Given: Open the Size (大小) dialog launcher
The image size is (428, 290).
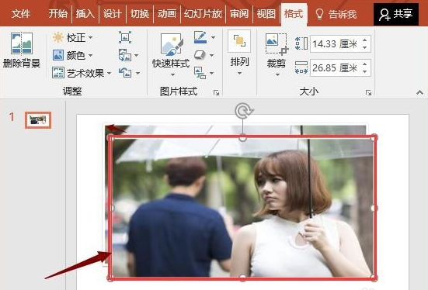Looking at the screenshot, I should pos(368,93).
